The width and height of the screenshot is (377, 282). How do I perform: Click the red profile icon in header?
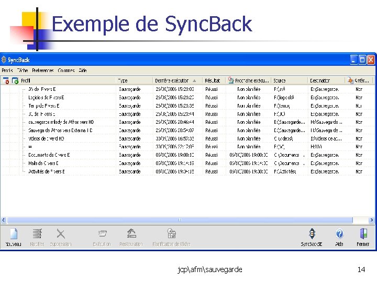tap(6, 80)
